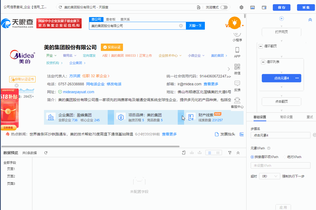Open the 方洪波 legal representative link
Viewport: 316px width, 210px height.
75,76
